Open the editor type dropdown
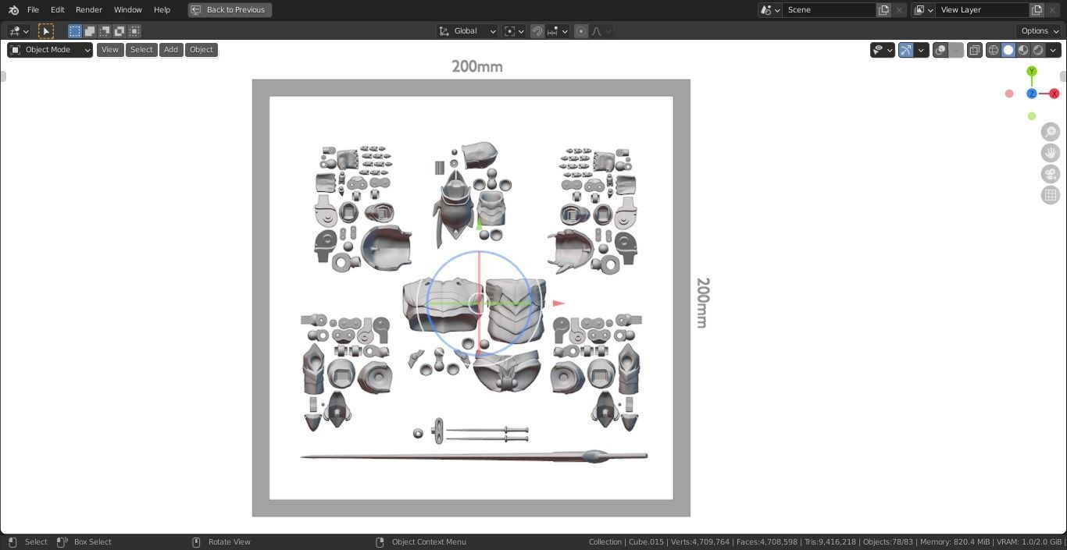Screen dimensions: 1067x550 (x=19, y=31)
